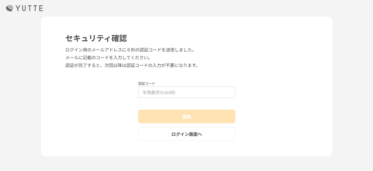The width and height of the screenshot is (373, 171).
Task: Go back via ログイン画面へ button
Action: 186,134
